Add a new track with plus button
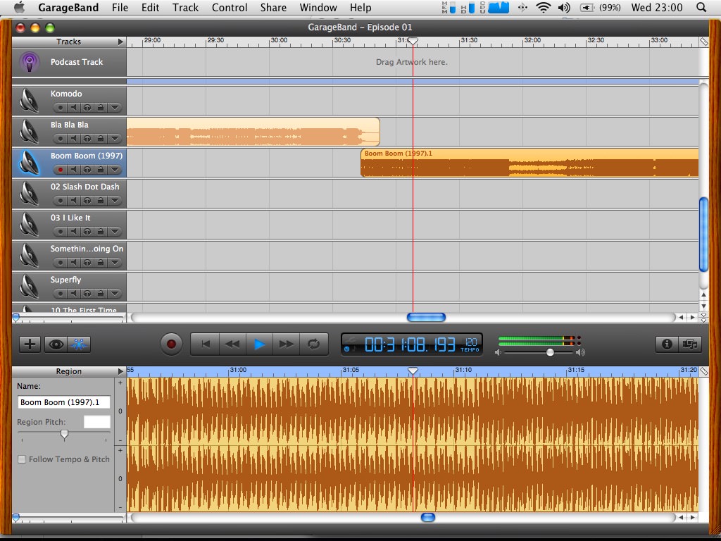 click(30, 344)
